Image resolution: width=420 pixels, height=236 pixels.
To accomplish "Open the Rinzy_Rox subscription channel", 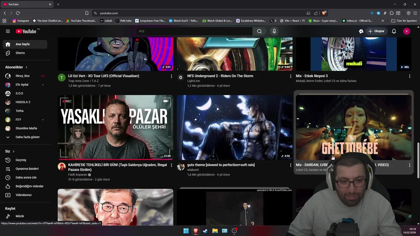I will point(25,76).
